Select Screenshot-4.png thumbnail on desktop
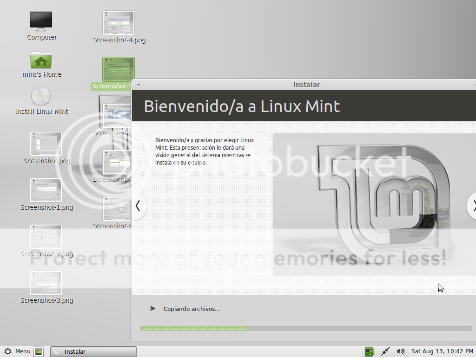 (x=118, y=23)
